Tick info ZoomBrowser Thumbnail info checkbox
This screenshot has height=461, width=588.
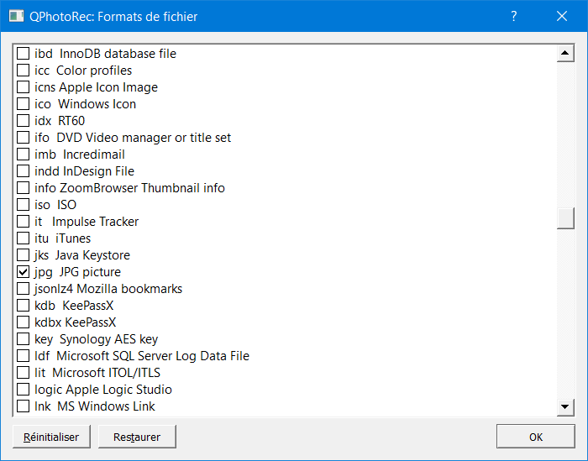click(x=24, y=188)
